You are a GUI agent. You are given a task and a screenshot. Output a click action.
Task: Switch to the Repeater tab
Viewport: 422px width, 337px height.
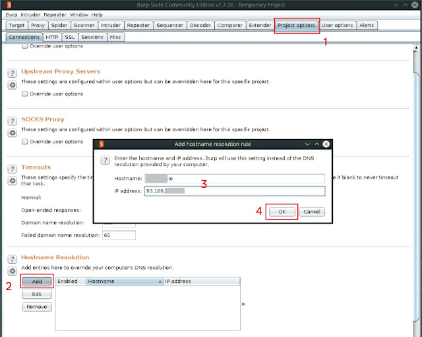point(138,25)
